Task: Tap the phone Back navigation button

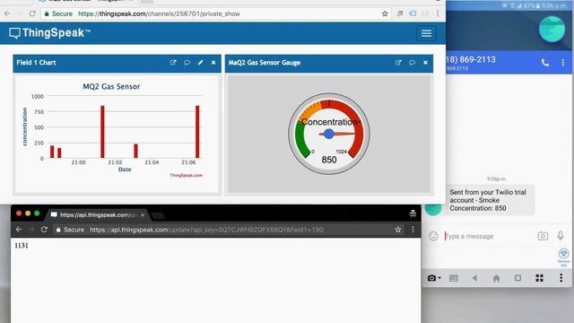Action: click(x=474, y=278)
